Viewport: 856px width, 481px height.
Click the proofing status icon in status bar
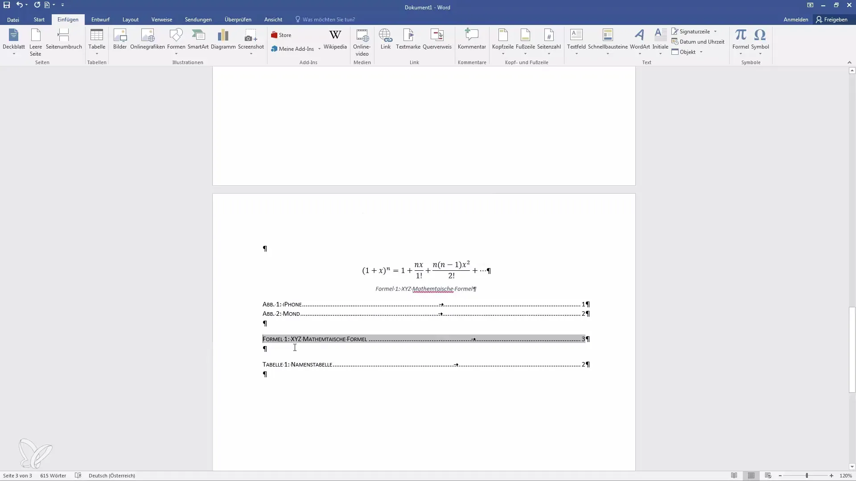tap(78, 476)
